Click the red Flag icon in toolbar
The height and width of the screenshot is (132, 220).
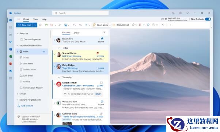[140, 25]
